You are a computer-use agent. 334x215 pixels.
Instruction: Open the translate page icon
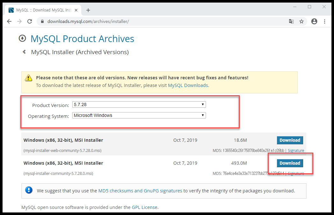click(x=291, y=21)
